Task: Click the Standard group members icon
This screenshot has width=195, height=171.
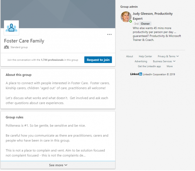Action: coord(6,47)
